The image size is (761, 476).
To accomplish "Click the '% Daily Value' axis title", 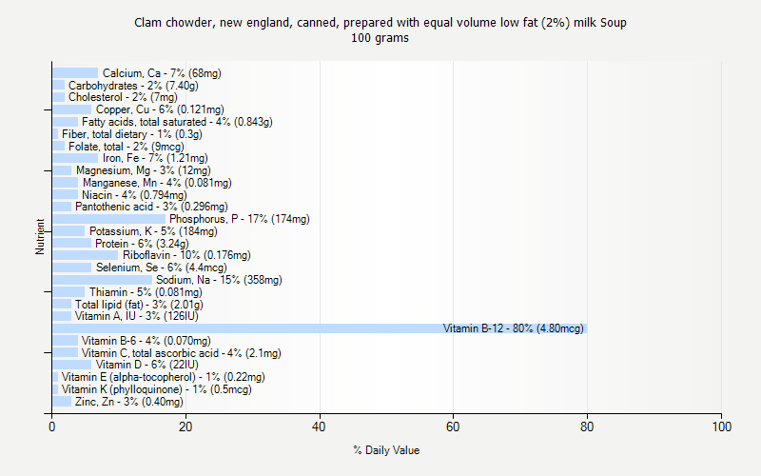I will point(386,450).
